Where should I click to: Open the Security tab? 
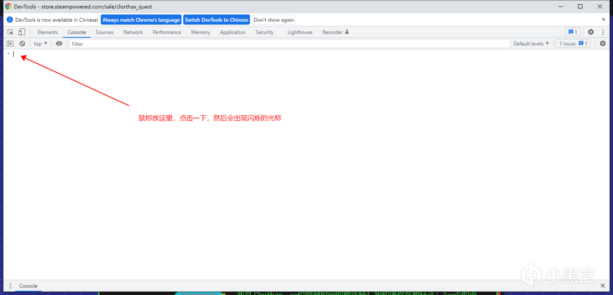[x=264, y=32]
